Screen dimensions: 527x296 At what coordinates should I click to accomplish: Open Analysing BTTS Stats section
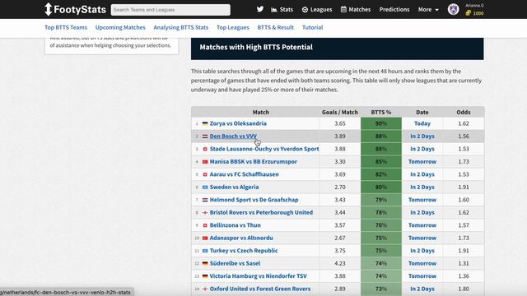tap(181, 27)
